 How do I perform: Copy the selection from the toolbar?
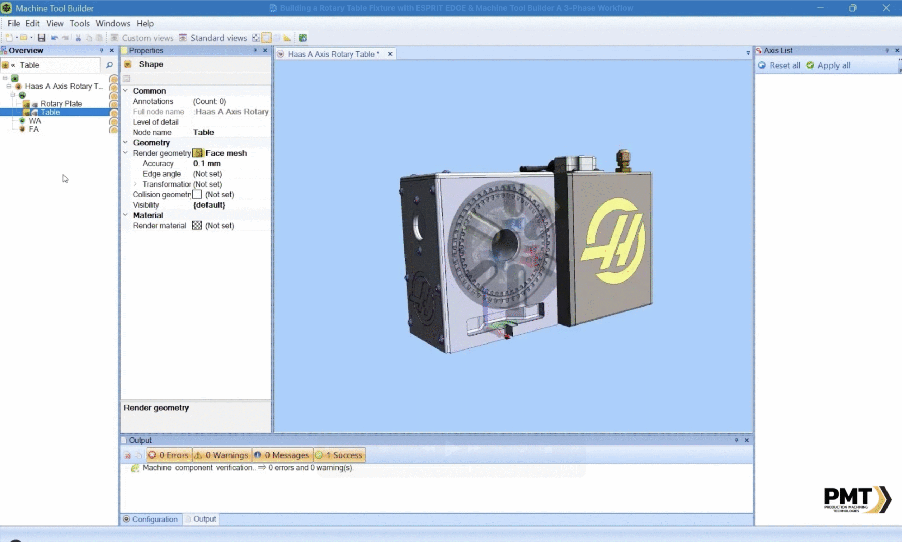pos(89,38)
